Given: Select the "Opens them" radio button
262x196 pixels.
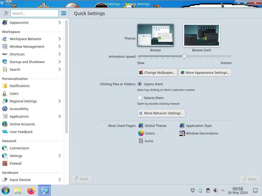Looking at the screenshot, I should click(x=140, y=84).
